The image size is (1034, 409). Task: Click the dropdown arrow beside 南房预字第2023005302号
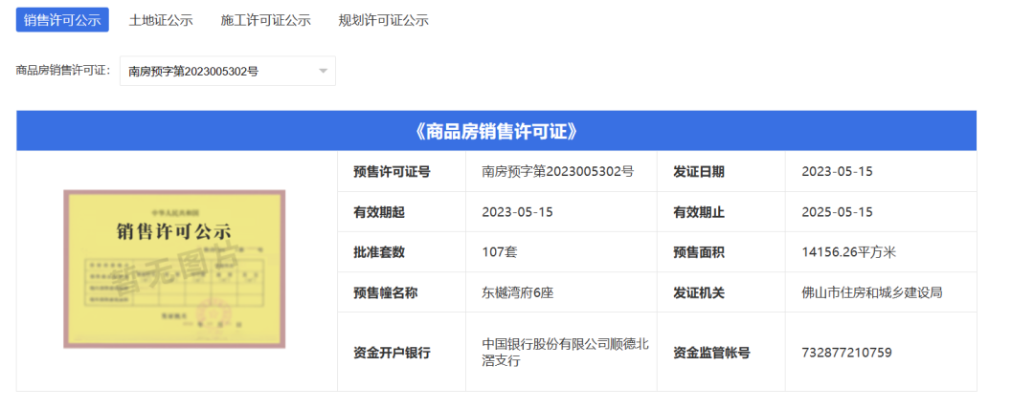coord(324,71)
